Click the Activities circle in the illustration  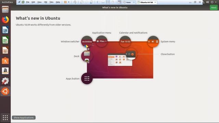pos(87,41)
